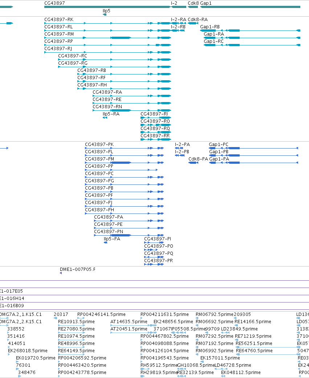Click the Ilp5 gene glyph
The width and height of the screenshot is (309, 378).
point(105,15)
